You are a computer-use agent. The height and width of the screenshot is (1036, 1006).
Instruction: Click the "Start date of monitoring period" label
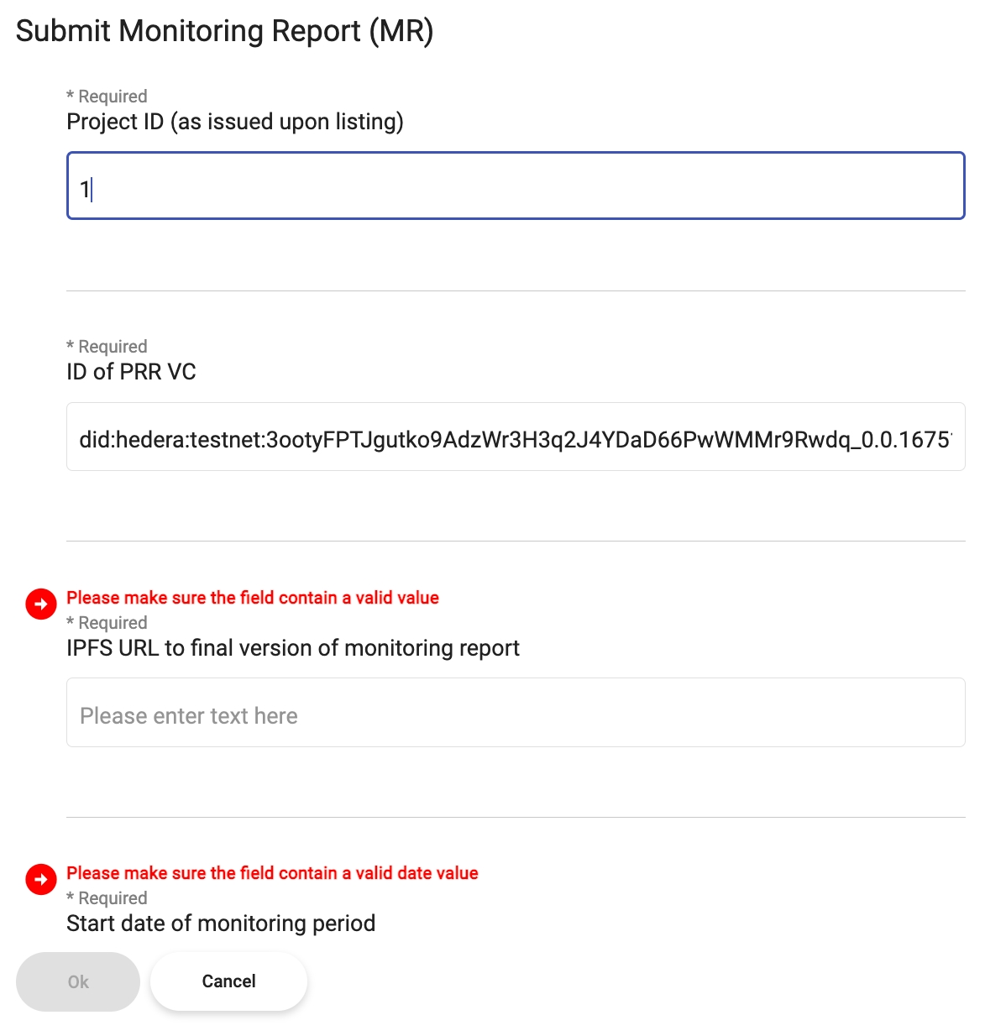(x=221, y=924)
